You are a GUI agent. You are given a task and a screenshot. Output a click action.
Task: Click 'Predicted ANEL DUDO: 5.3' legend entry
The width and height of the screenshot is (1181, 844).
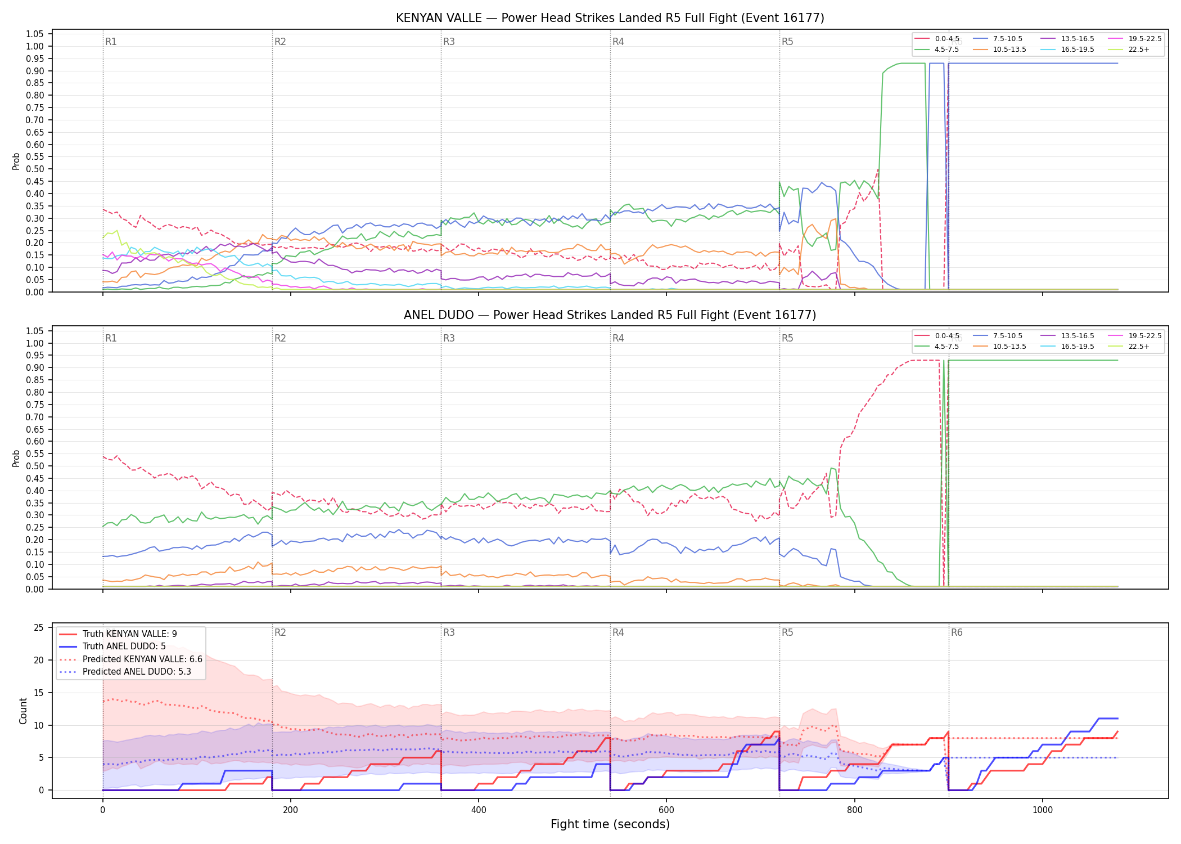coord(125,672)
